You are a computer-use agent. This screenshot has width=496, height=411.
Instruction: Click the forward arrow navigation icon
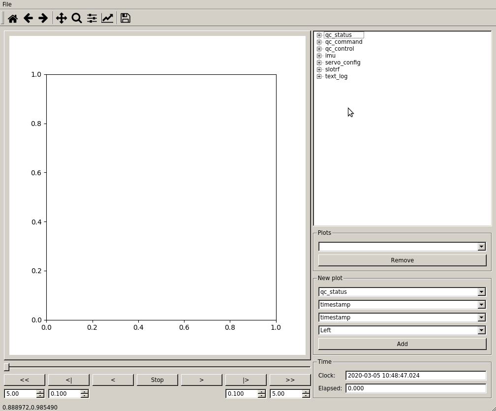pyautogui.click(x=43, y=18)
